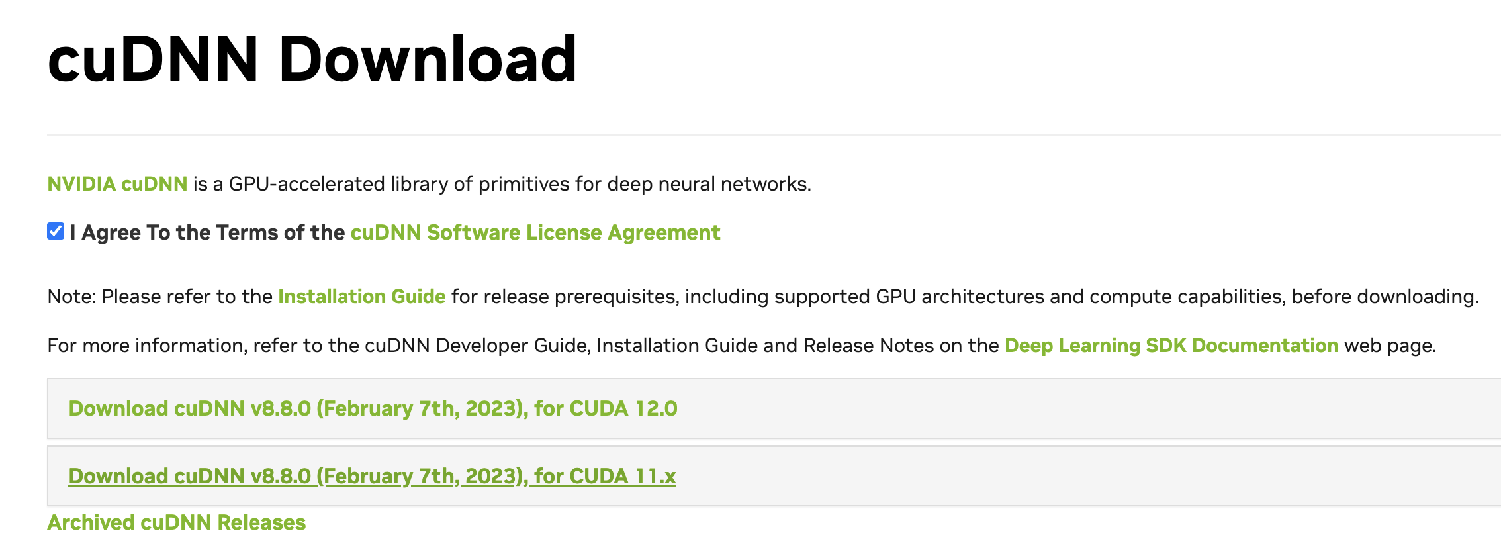Expand cuDNN v8.8.0 for CUDA 12.0
Viewport: 1501px width, 556px height.
point(373,409)
